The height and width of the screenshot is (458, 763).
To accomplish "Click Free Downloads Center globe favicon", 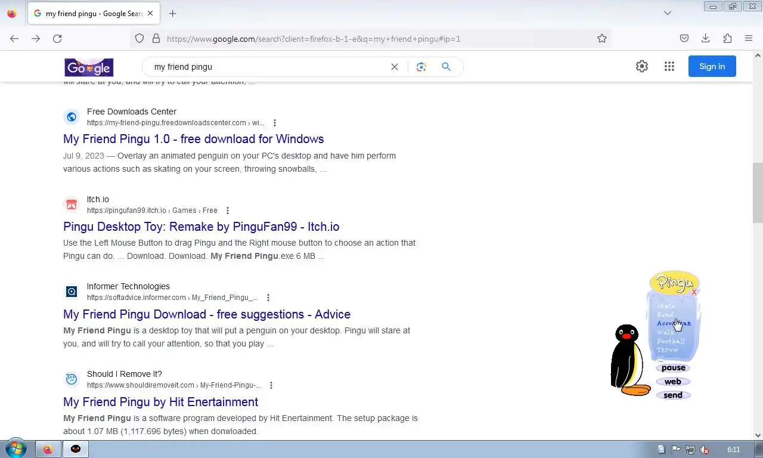I will pos(72,117).
